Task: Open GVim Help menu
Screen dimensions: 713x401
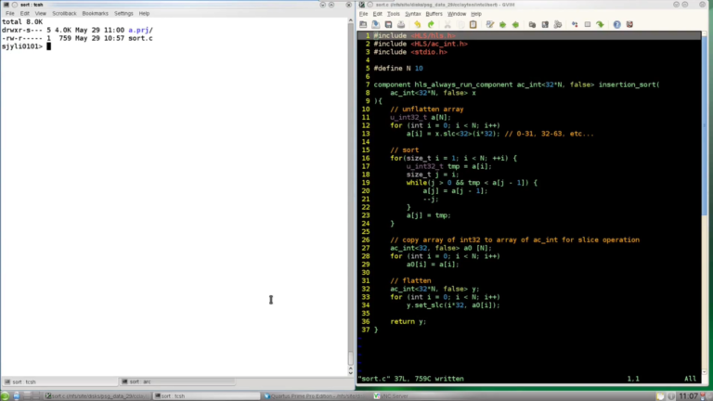Action: point(476,14)
